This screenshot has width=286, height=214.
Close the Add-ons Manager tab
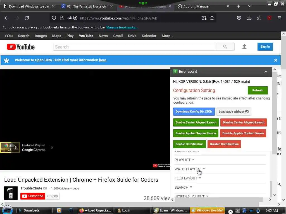tap(228, 6)
